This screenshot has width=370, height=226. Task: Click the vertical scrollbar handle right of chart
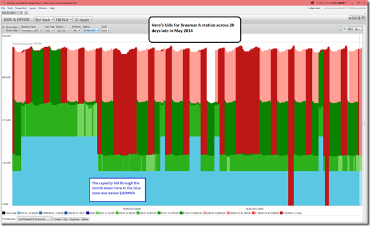364,123
